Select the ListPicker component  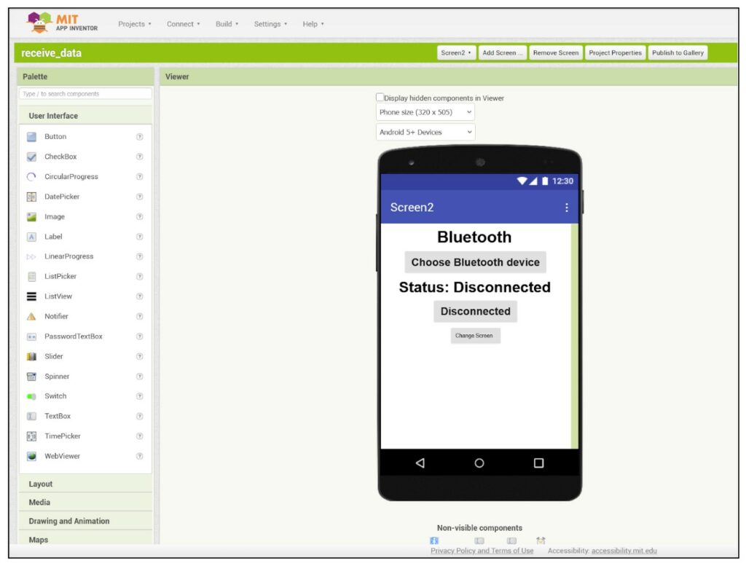[60, 276]
